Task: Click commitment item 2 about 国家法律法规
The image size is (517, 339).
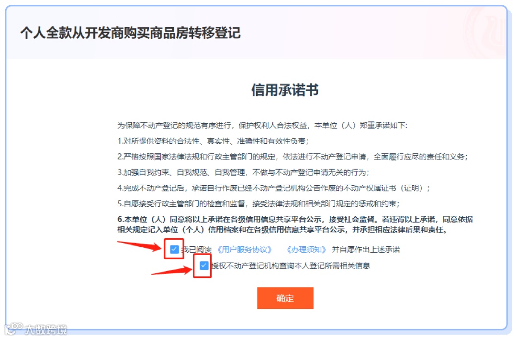Action: coord(293,157)
